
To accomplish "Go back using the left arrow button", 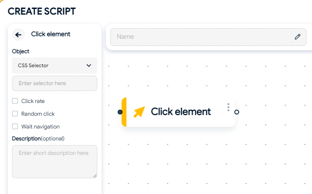I will coord(18,35).
